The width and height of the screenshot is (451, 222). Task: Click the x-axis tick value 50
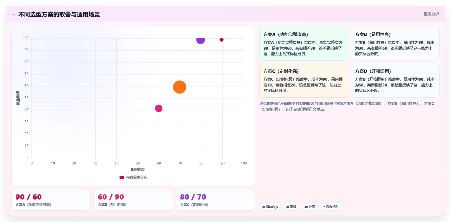pos(138,163)
